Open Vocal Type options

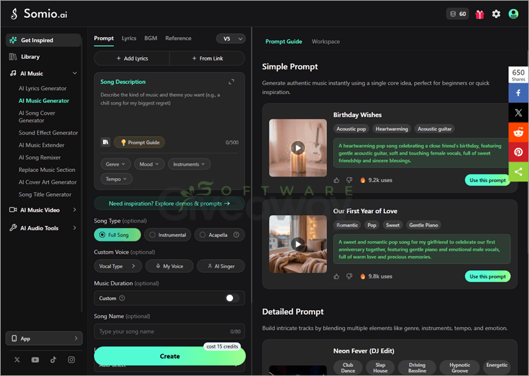[117, 266]
